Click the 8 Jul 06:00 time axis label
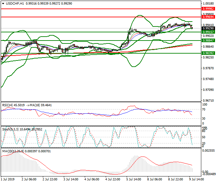This screenshot has width=216, height=183. pos(155,179)
